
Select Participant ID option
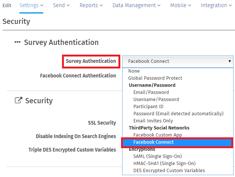click(x=148, y=106)
